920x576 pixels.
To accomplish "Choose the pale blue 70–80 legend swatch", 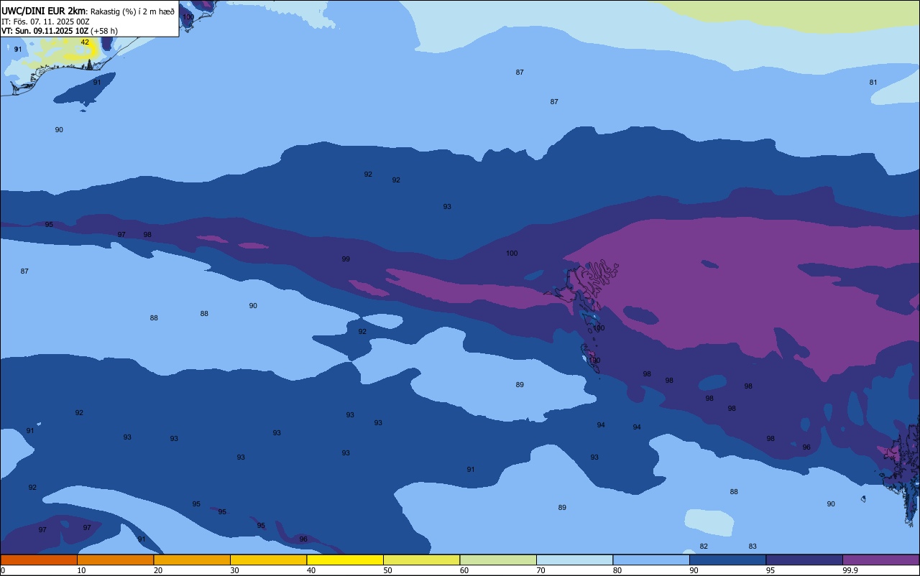I will point(574,559).
